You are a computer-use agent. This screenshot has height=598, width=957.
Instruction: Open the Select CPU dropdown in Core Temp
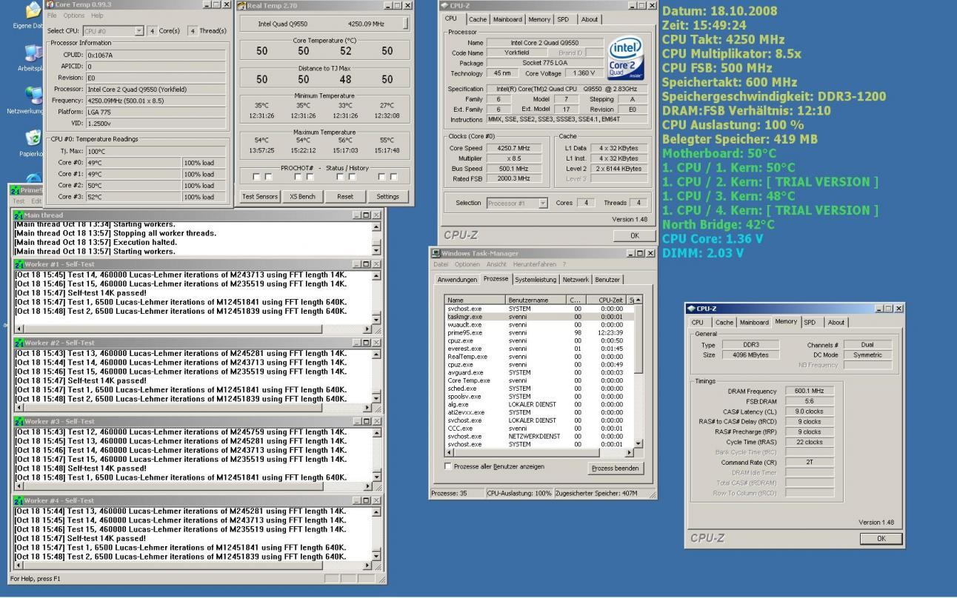[139, 30]
